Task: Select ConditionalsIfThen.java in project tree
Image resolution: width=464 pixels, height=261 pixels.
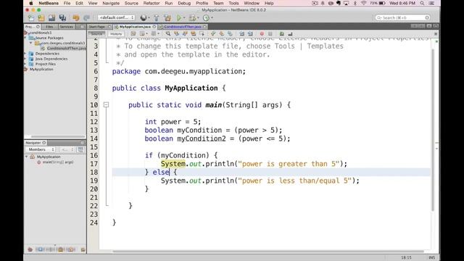Action: click(x=66, y=49)
